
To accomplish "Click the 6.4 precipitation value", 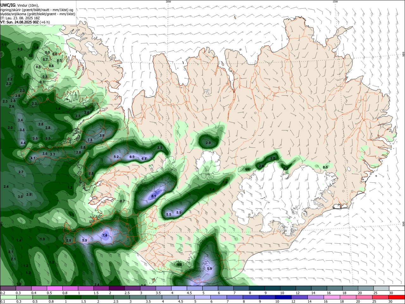I will 144,159.
